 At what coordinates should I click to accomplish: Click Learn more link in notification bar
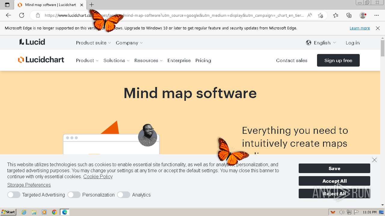360,28
